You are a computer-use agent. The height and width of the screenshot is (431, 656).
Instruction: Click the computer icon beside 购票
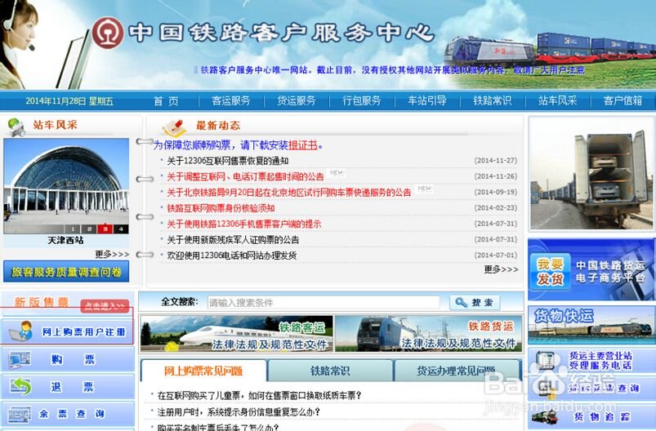click(20, 359)
